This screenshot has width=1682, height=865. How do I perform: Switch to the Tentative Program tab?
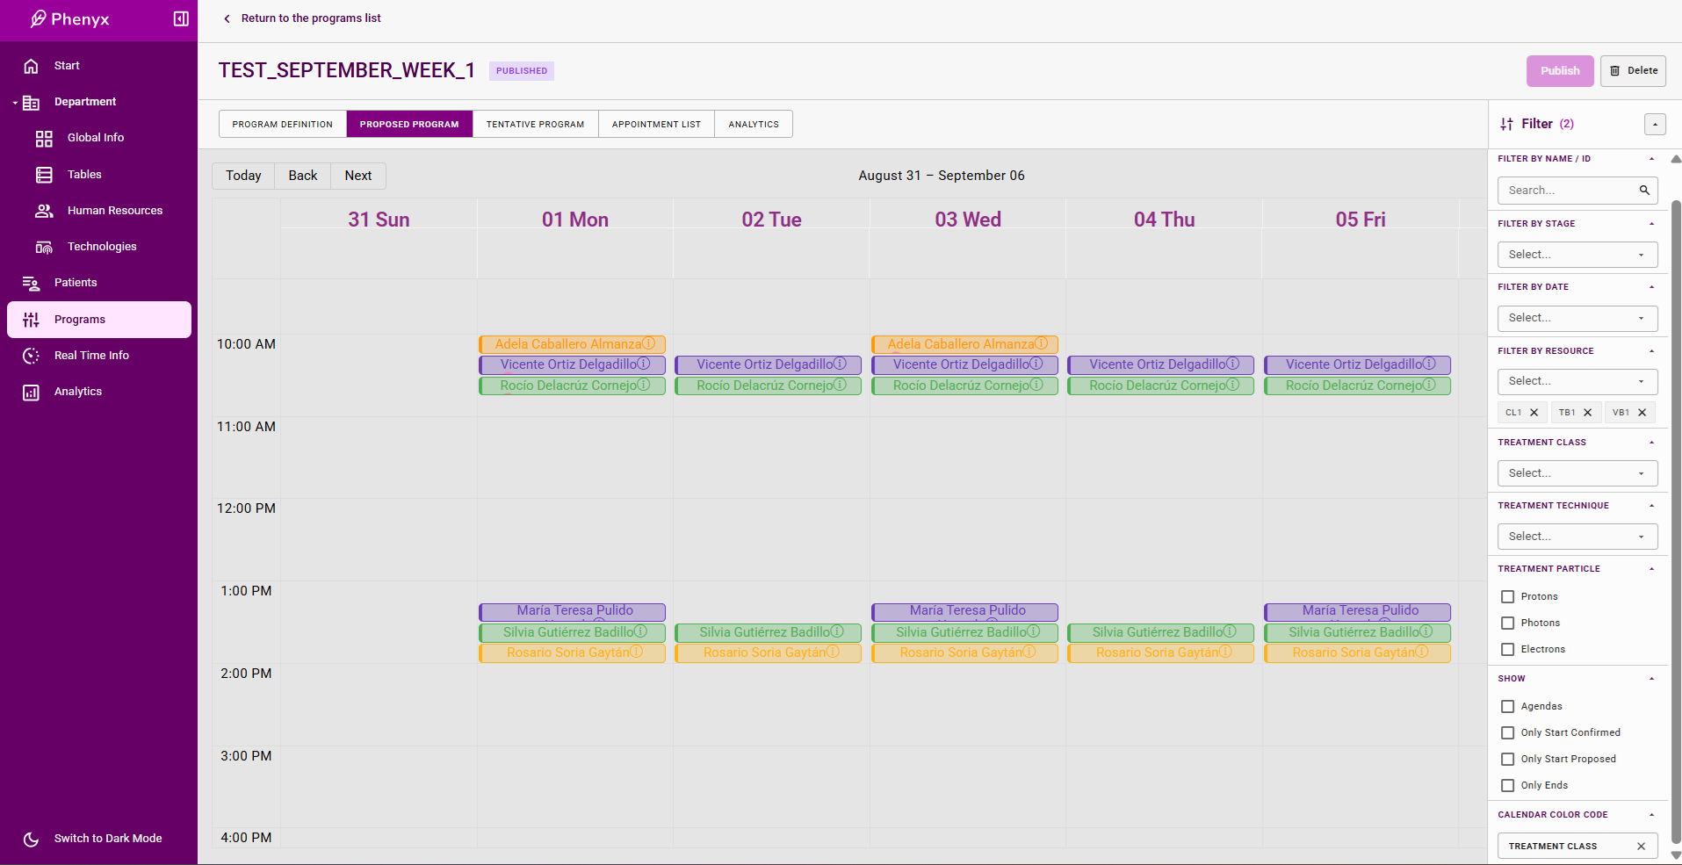[535, 125]
